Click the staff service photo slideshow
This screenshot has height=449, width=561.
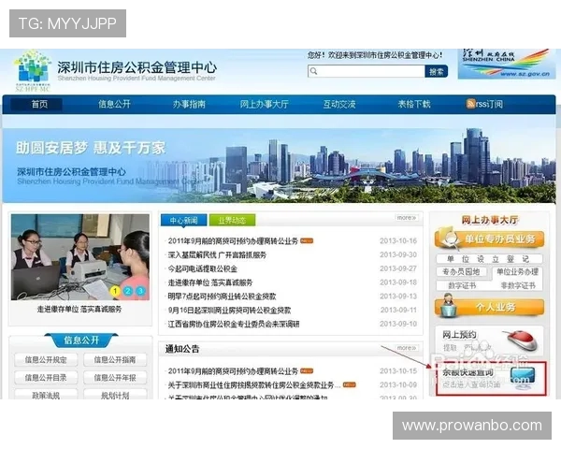point(80,257)
